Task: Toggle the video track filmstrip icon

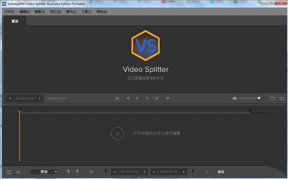Action: [x=9, y=172]
